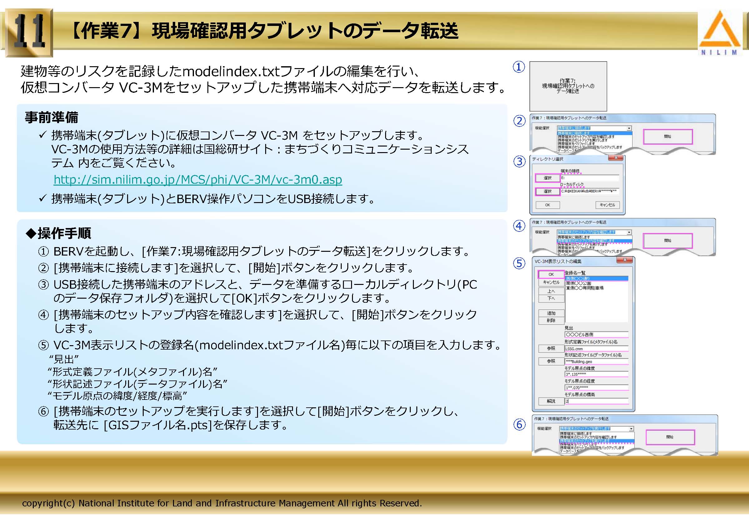The height and width of the screenshot is (527, 749).
Task: Click the 上へ move-up button
Action: [552, 291]
